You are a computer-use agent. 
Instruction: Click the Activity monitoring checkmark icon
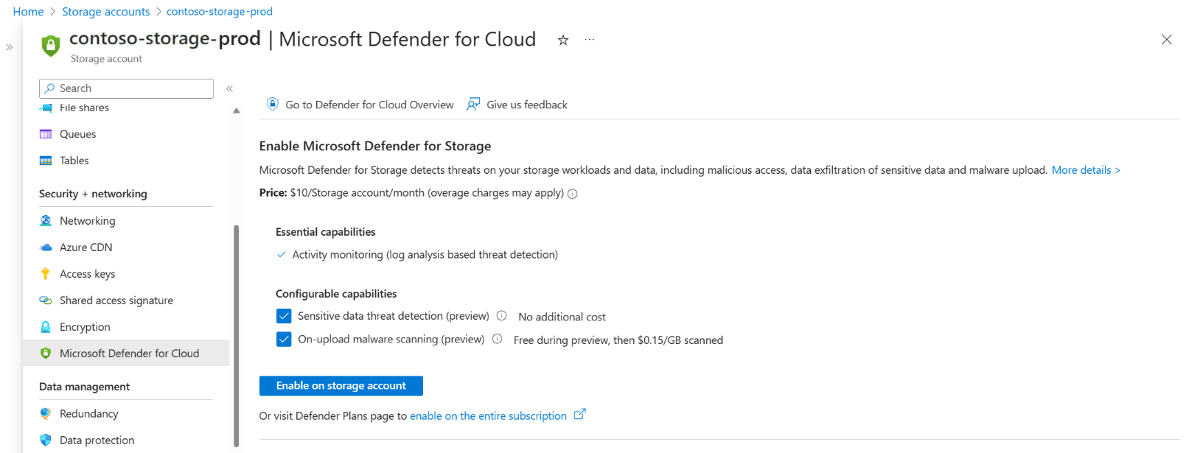pos(281,255)
